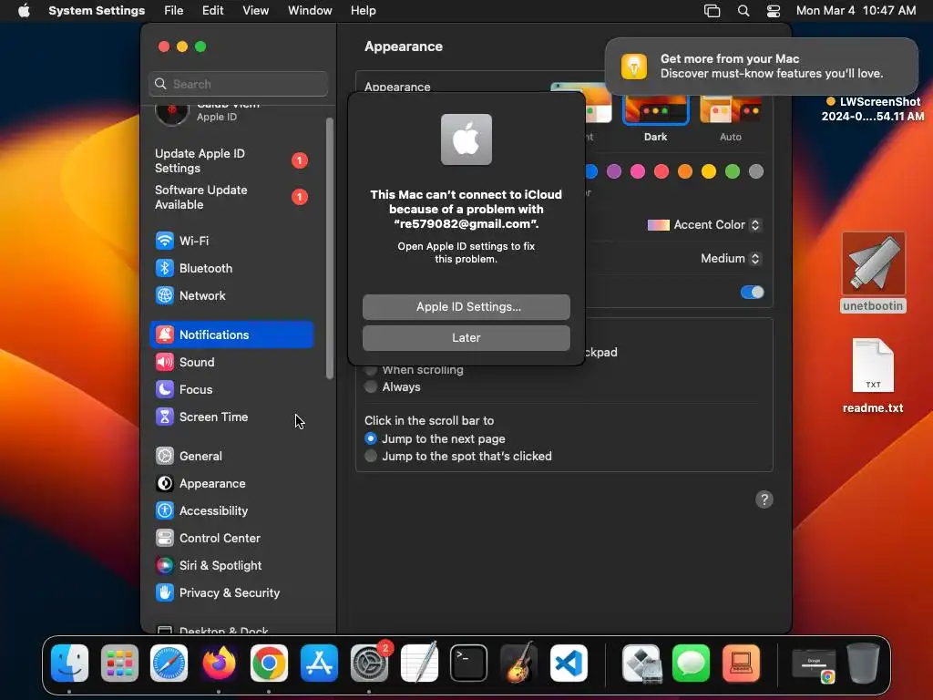
Task: Select Jump to the next page
Action: (371, 438)
